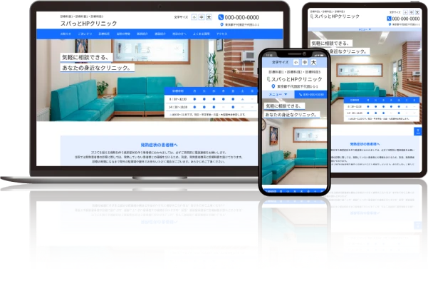Select medium font size 中 on laptop
Screen dimensions: 428x281
point(202,17)
